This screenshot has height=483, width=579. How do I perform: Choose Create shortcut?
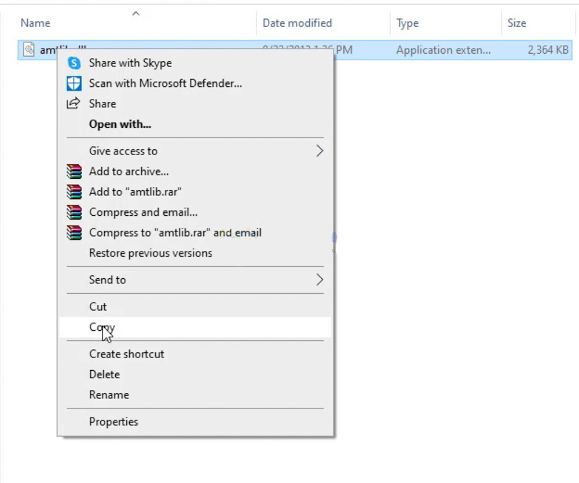(x=195, y=354)
